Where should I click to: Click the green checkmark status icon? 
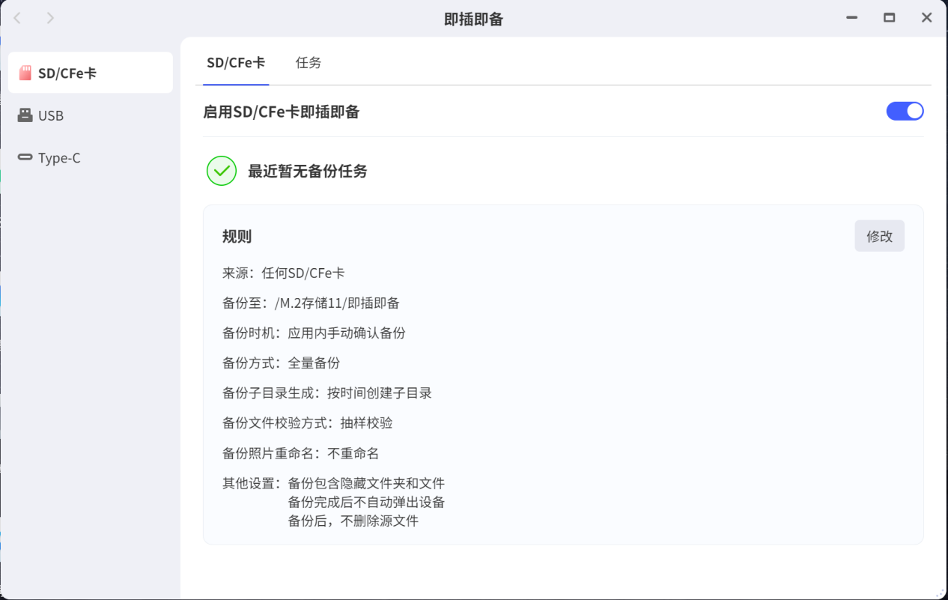pos(222,171)
